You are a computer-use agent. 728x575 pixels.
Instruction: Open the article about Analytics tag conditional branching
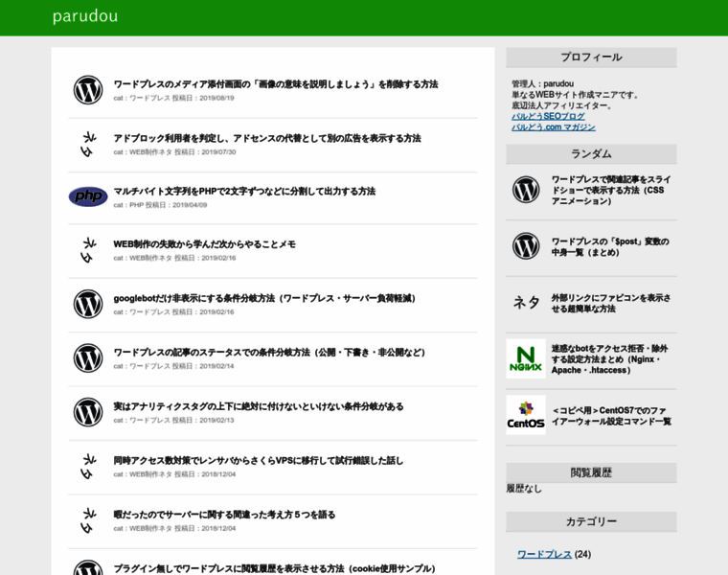[x=258, y=406]
